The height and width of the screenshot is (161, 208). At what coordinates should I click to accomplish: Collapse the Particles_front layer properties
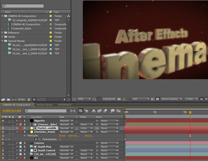point(17,132)
